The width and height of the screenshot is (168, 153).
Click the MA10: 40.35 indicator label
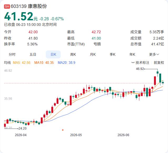point(44,63)
